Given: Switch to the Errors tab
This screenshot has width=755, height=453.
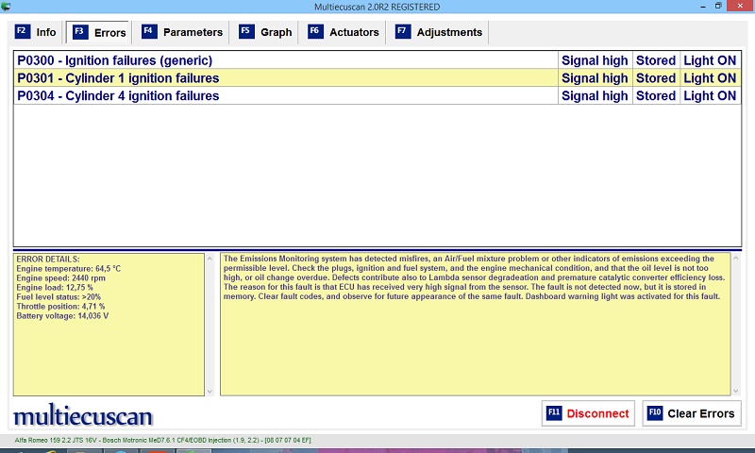Looking at the screenshot, I should point(98,32).
